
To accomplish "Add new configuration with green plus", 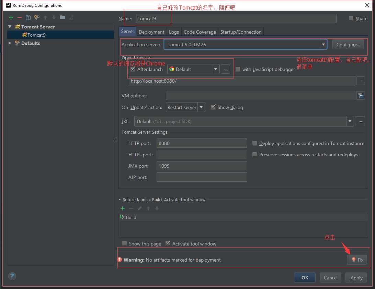I will [x=11, y=17].
